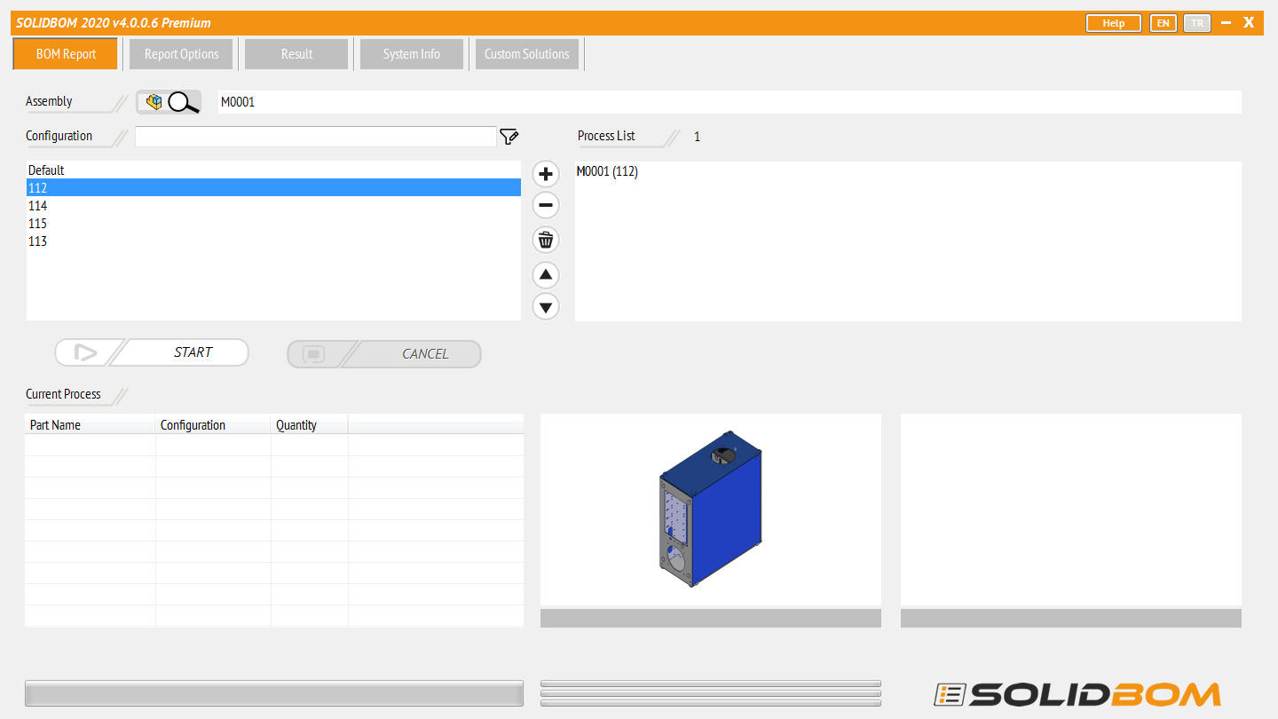Click the Part Name column header

click(x=91, y=425)
